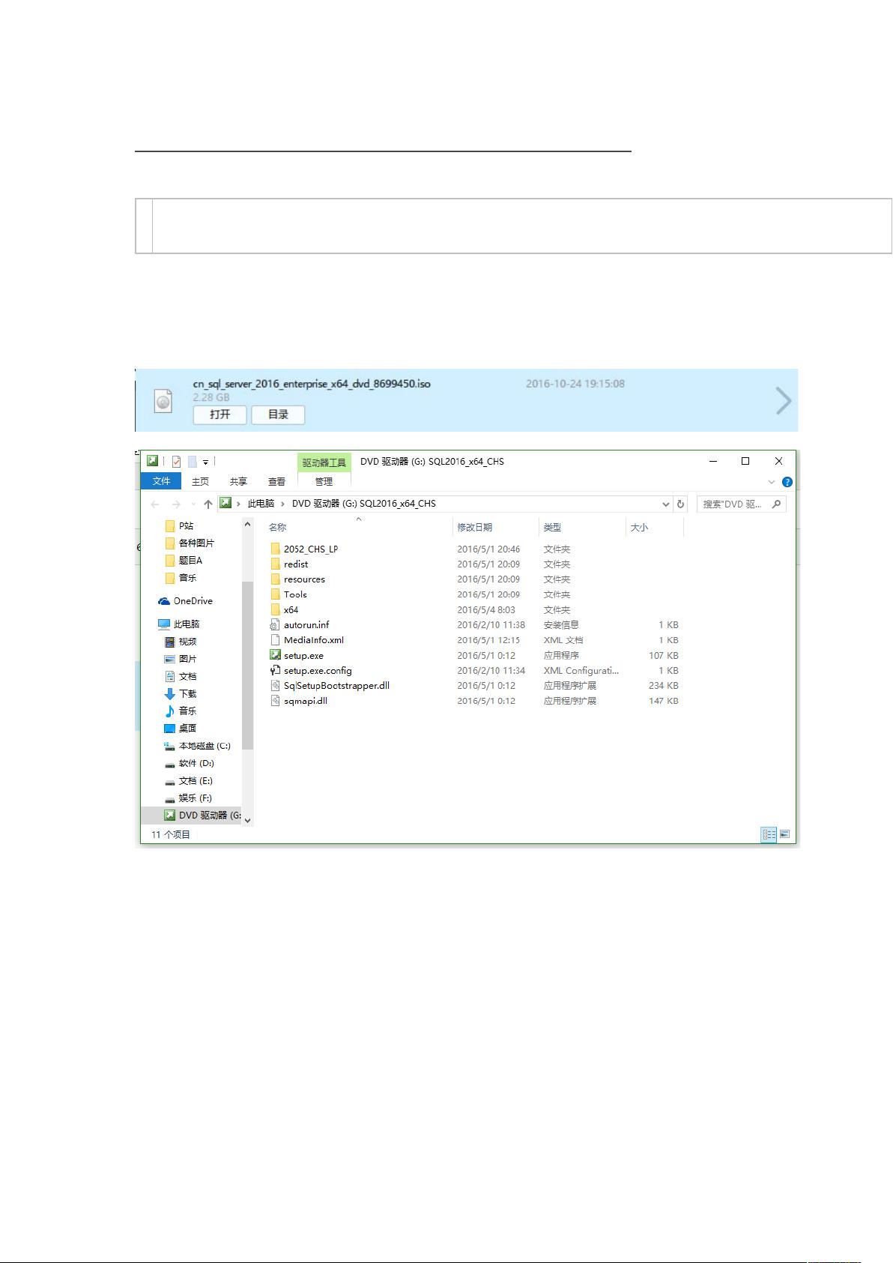Select OneDrive in the navigation pane
This screenshot has width=893, height=1263.
(x=193, y=601)
